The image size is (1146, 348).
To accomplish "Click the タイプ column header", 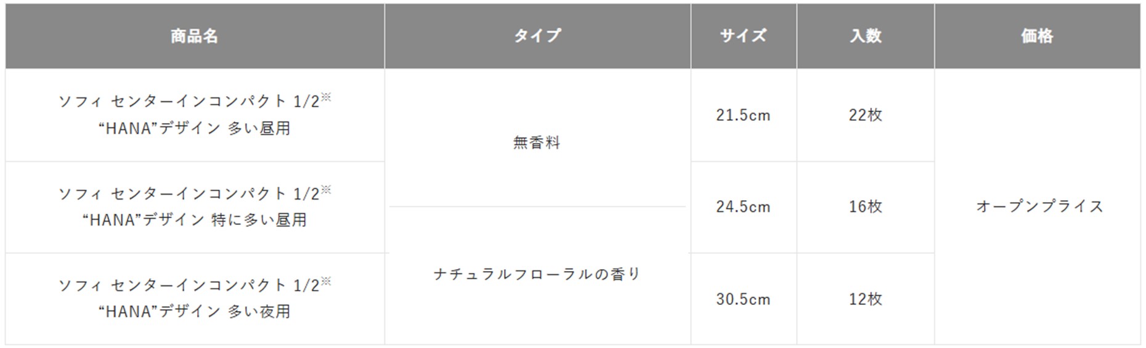I will 537,36.
